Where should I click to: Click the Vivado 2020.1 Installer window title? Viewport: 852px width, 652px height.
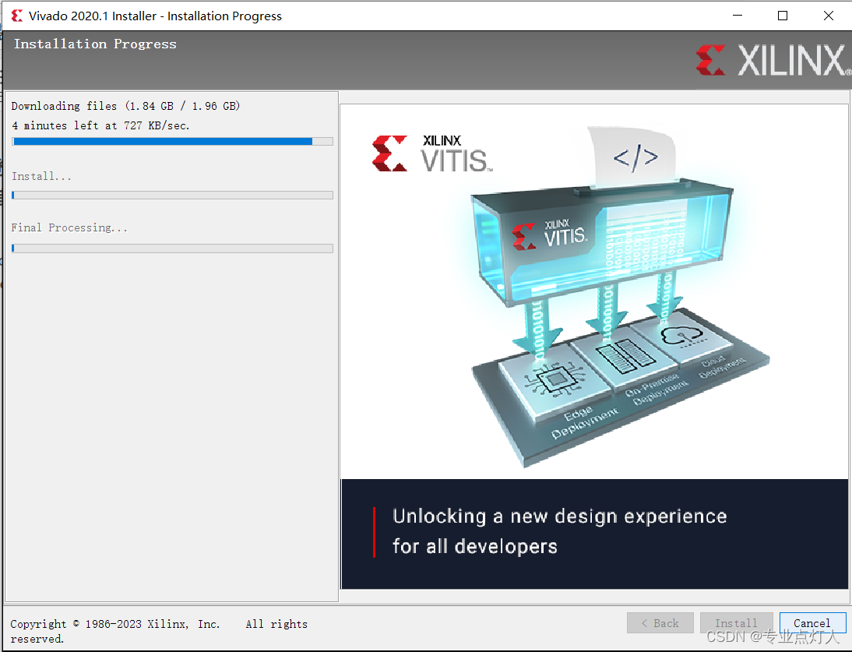coord(156,16)
